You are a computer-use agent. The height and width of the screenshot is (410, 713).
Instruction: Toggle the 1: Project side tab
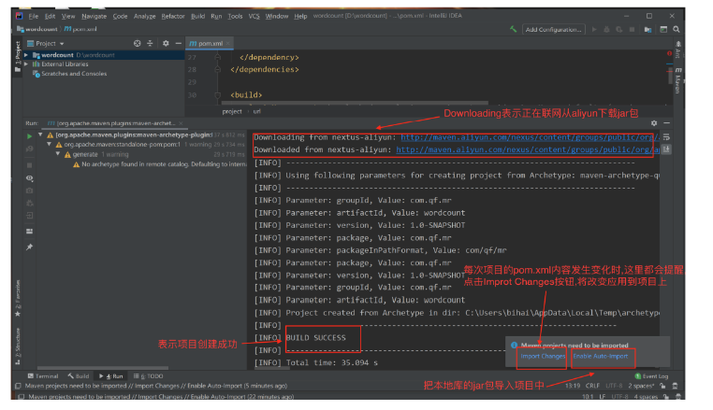18,56
